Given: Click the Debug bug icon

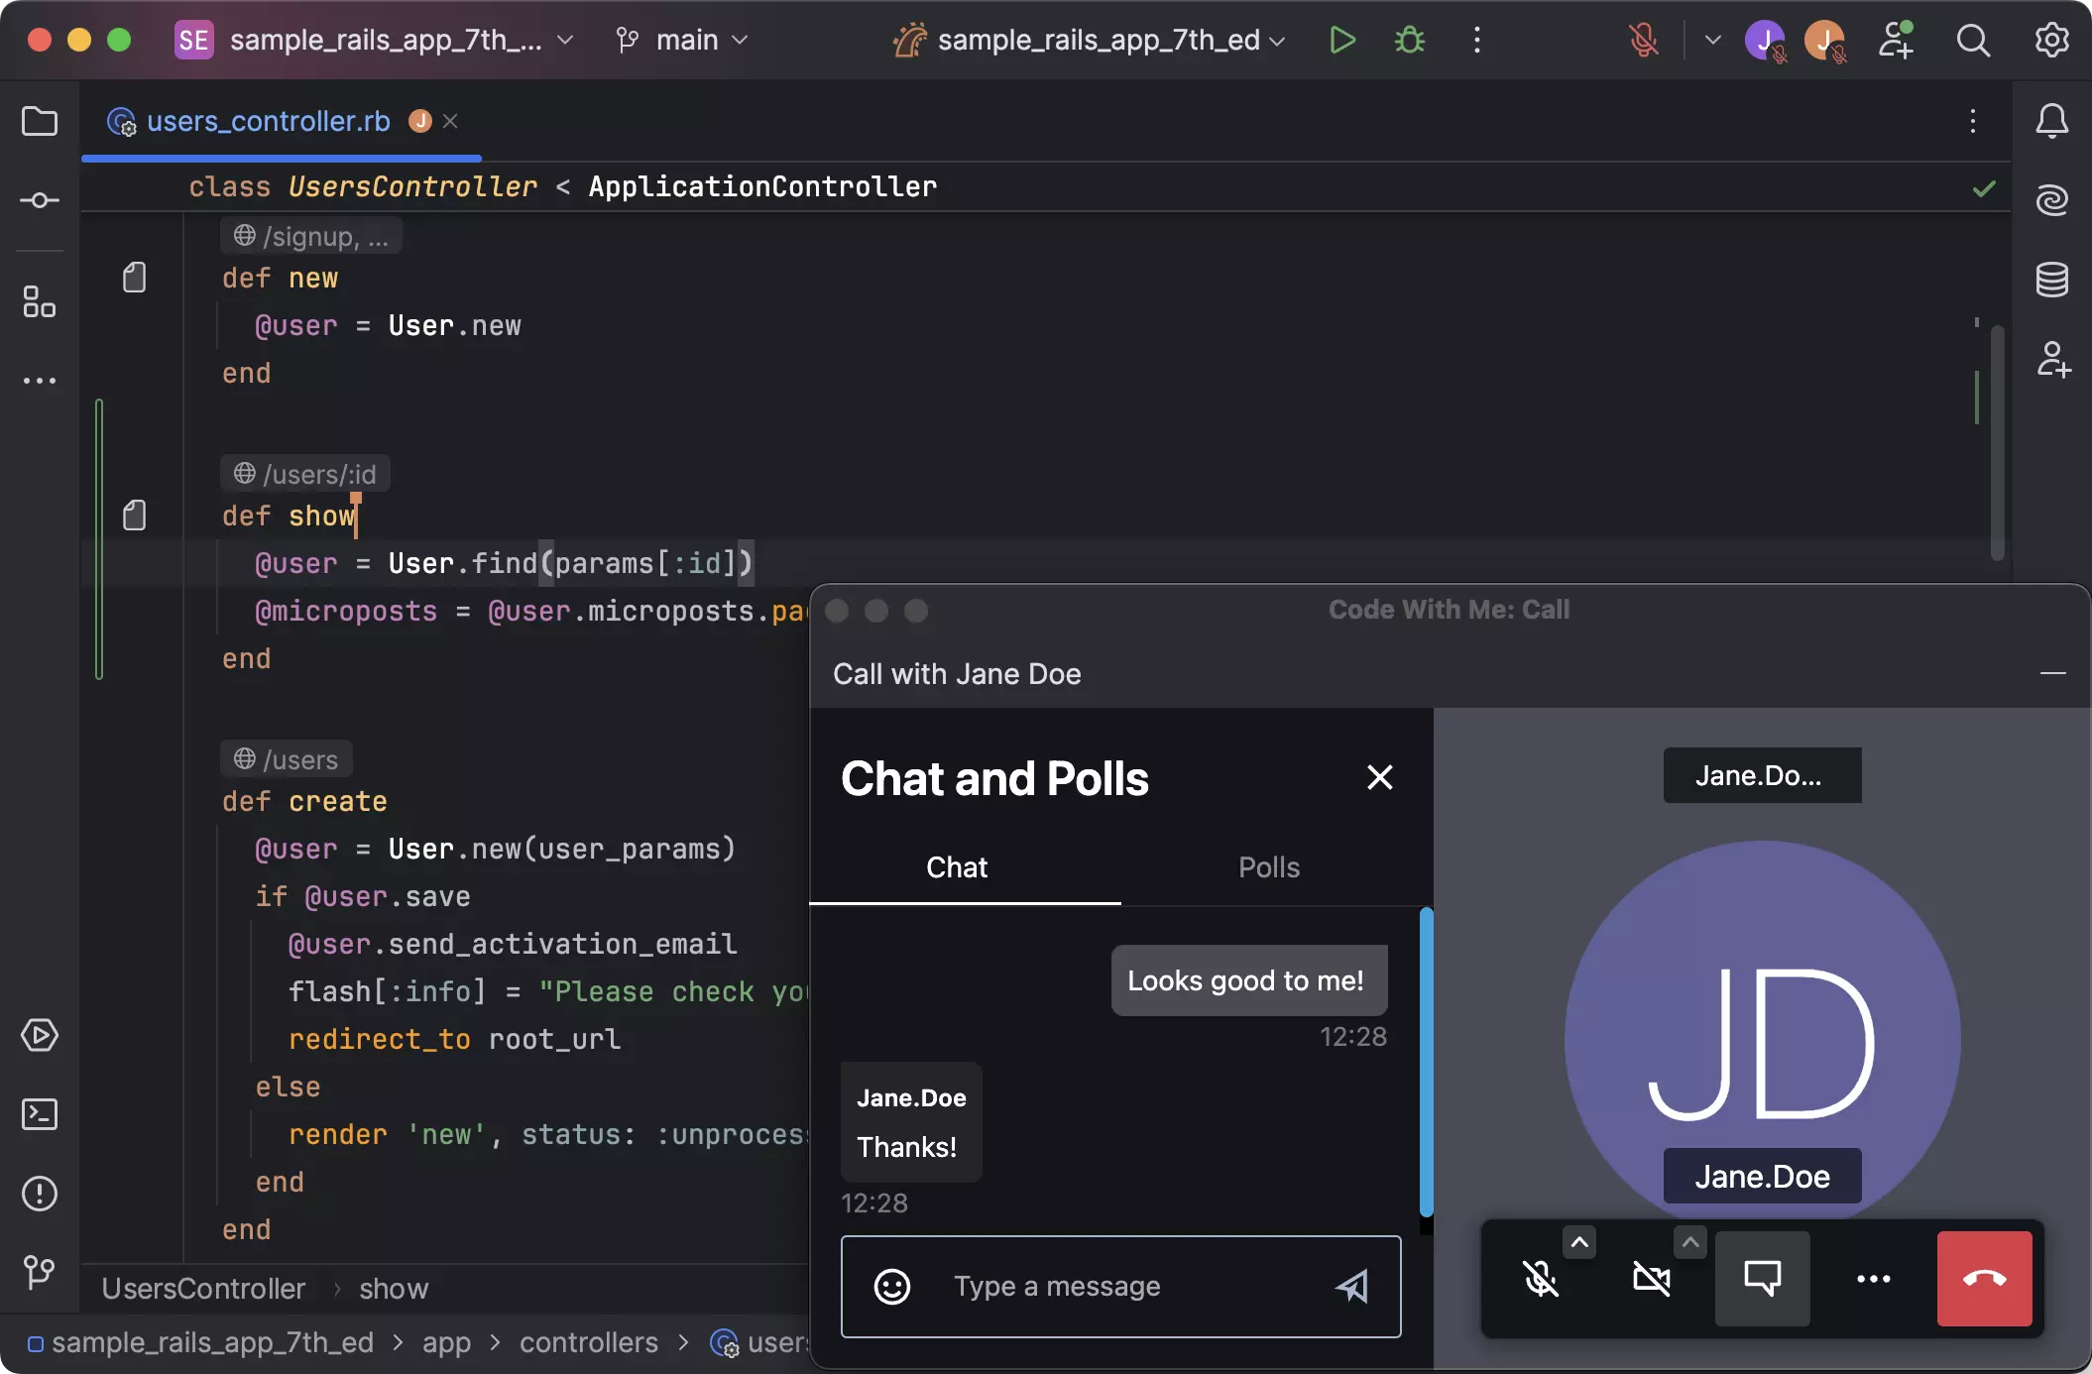Looking at the screenshot, I should pyautogui.click(x=1409, y=41).
